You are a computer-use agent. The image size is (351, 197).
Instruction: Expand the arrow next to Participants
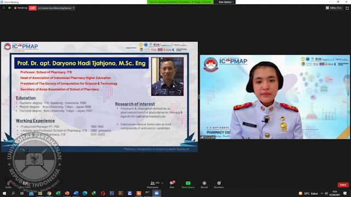tap(162, 183)
